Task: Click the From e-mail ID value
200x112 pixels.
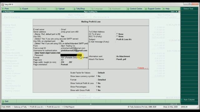Action: coord(73,48)
